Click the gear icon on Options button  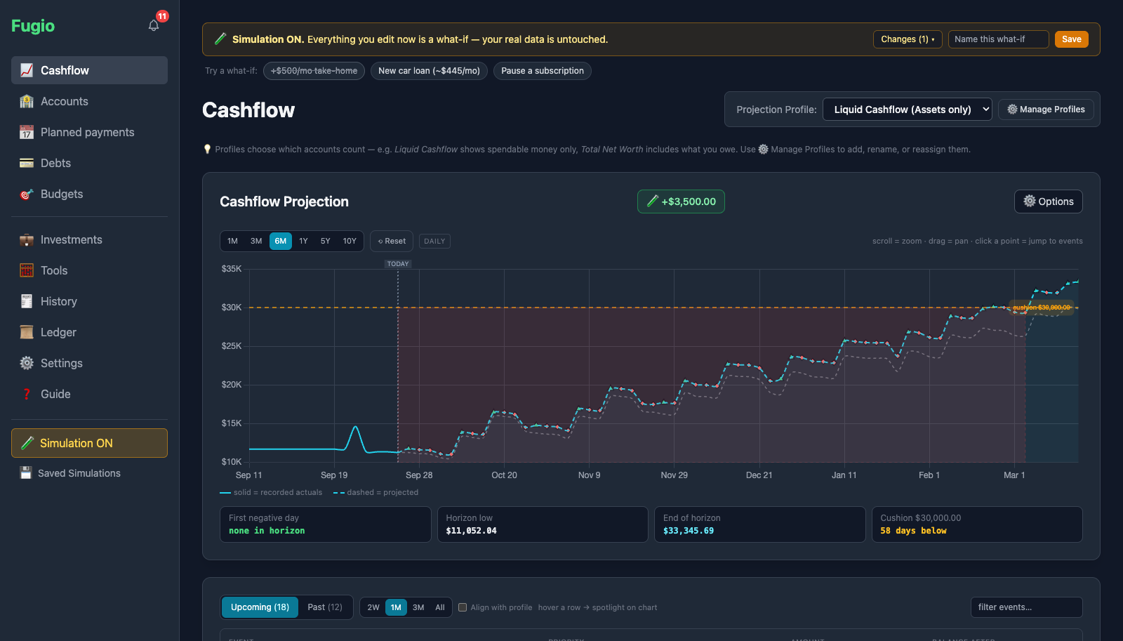[1030, 201]
